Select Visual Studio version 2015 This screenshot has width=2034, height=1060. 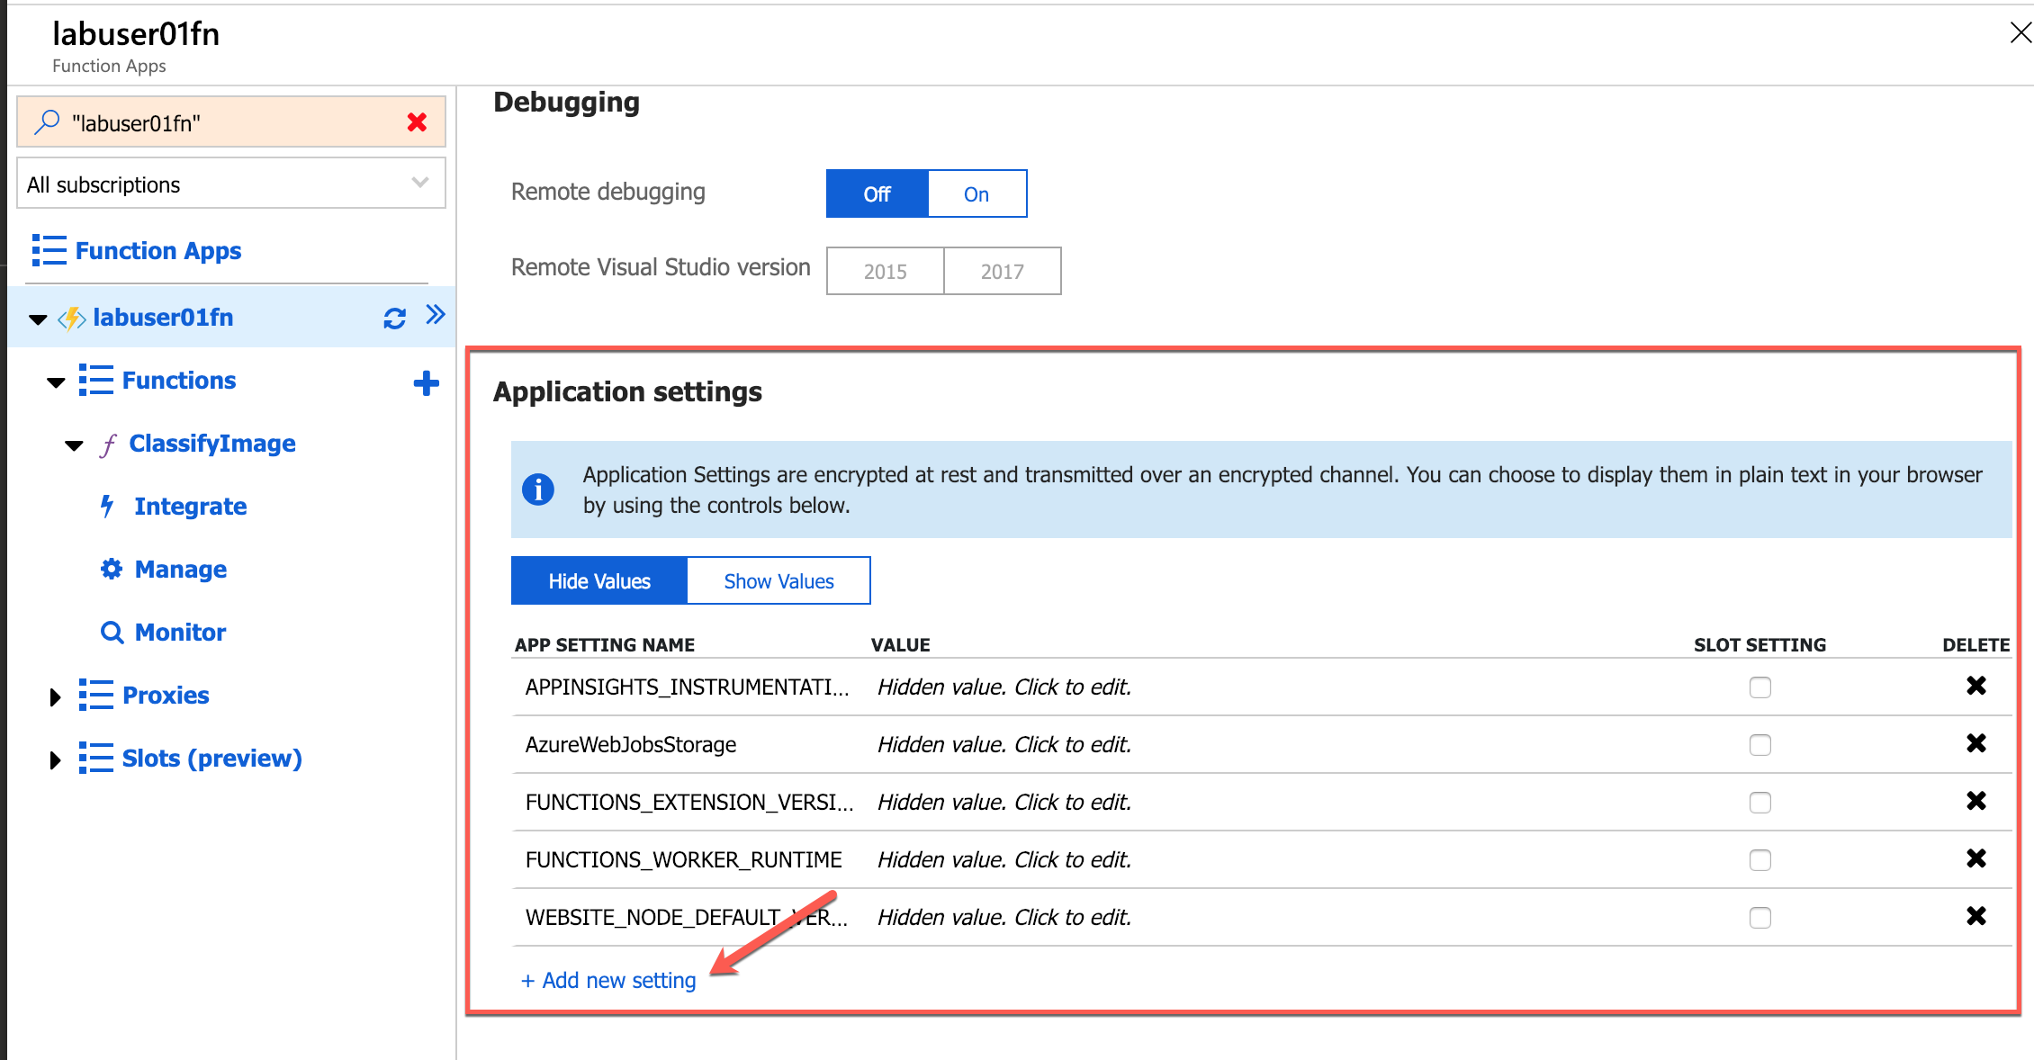point(886,271)
